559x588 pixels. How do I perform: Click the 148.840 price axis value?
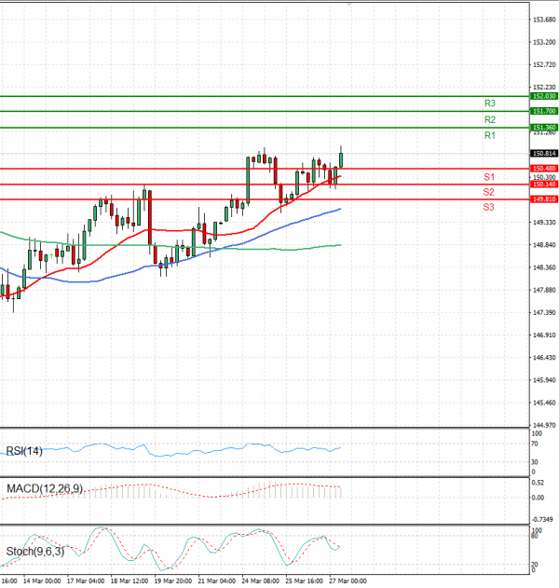pyautogui.click(x=544, y=245)
